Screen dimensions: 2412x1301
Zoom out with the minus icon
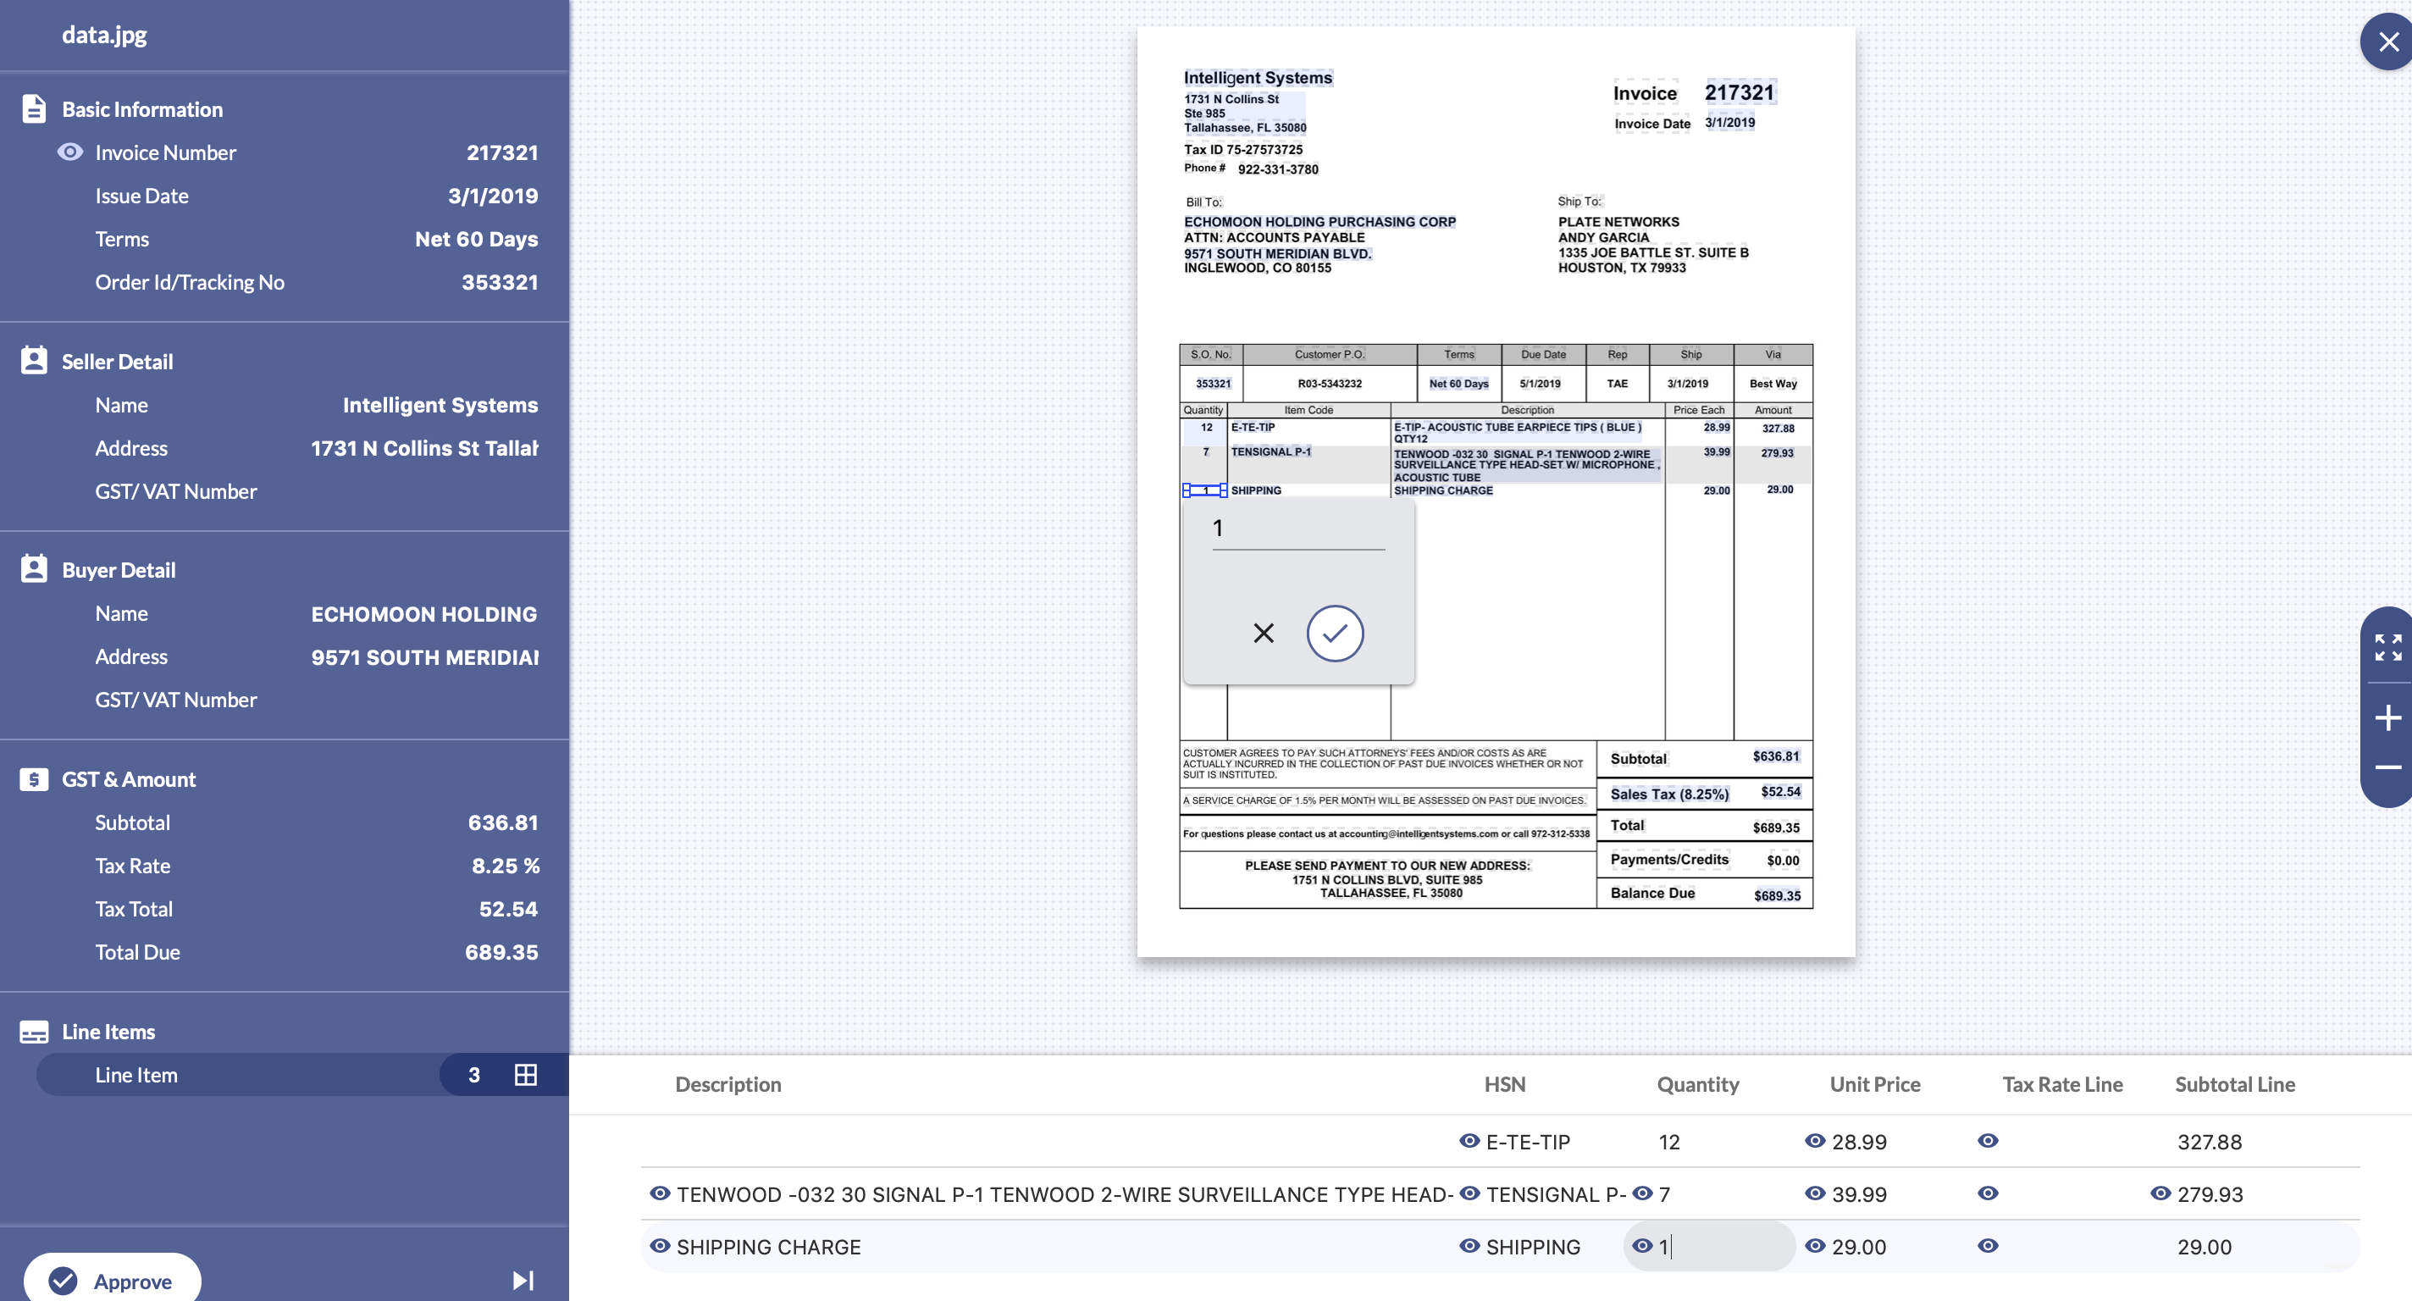[2387, 767]
